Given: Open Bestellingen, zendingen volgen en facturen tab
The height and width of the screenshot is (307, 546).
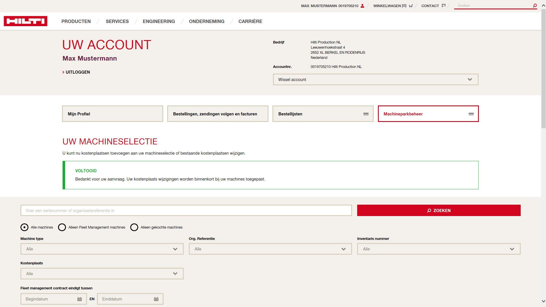Looking at the screenshot, I should pos(218,114).
